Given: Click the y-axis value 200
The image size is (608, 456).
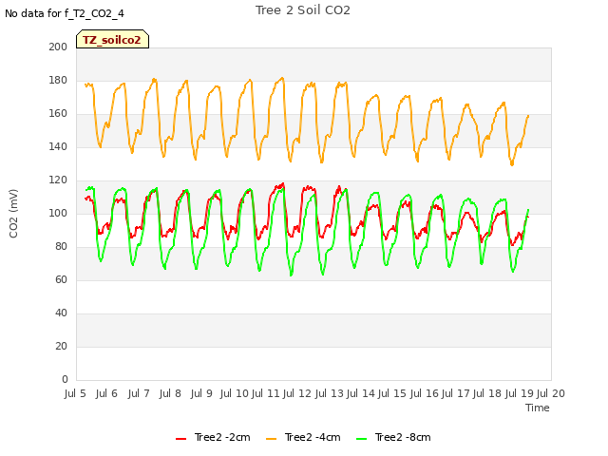Looking at the screenshot, I should (58, 47).
